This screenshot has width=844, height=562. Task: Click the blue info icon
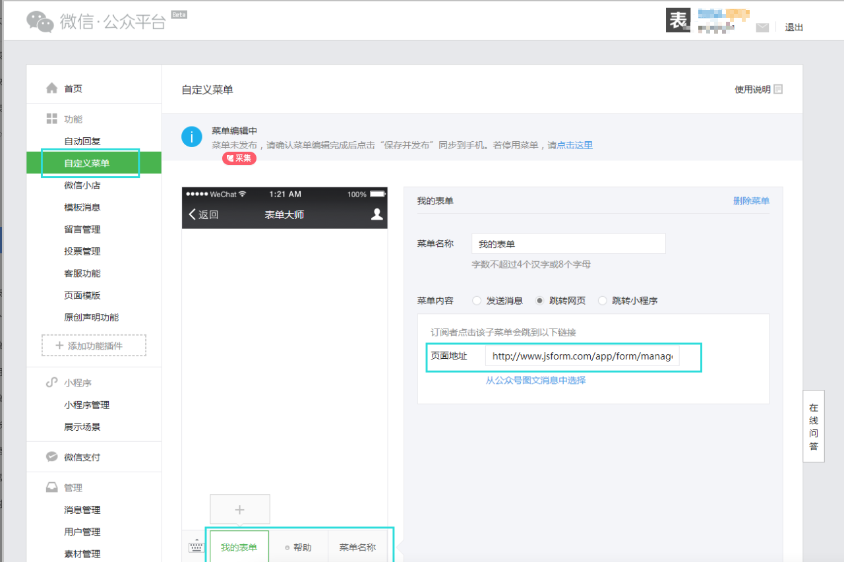(x=192, y=137)
